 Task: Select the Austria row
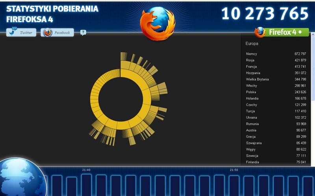pyautogui.click(x=276, y=130)
